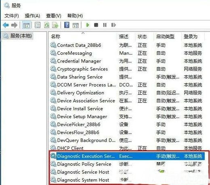Select 服务(本地) in the left tree
210x185 pixels.
[18, 36]
